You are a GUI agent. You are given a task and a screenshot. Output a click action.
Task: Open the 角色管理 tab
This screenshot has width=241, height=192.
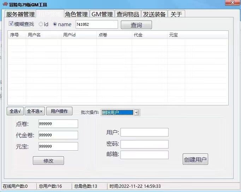point(76,14)
